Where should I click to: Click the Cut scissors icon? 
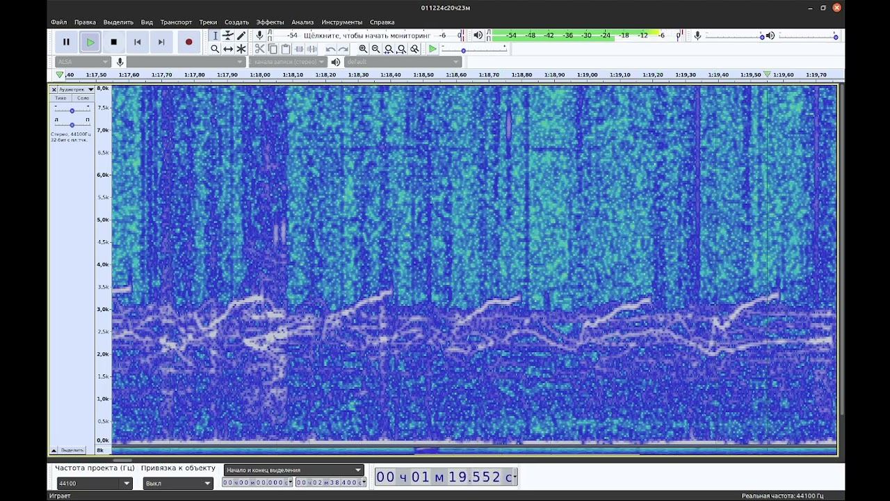click(x=259, y=49)
